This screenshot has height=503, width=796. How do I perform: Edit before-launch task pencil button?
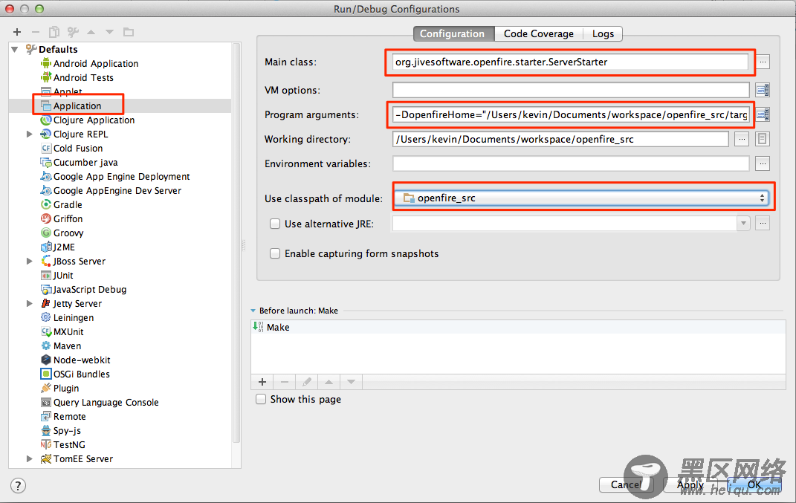point(307,382)
